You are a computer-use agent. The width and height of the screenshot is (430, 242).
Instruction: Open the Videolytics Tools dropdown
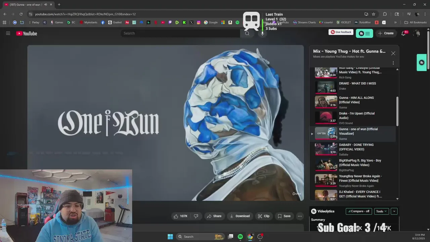tap(381, 211)
